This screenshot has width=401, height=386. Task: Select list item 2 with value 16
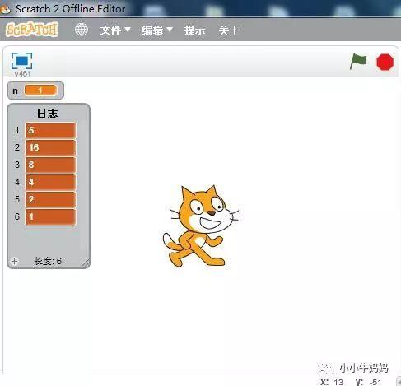pos(50,147)
